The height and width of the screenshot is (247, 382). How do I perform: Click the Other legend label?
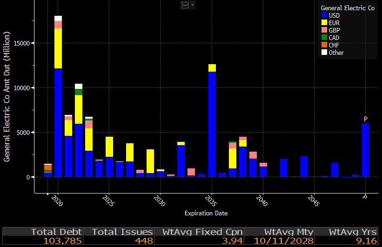336,53
